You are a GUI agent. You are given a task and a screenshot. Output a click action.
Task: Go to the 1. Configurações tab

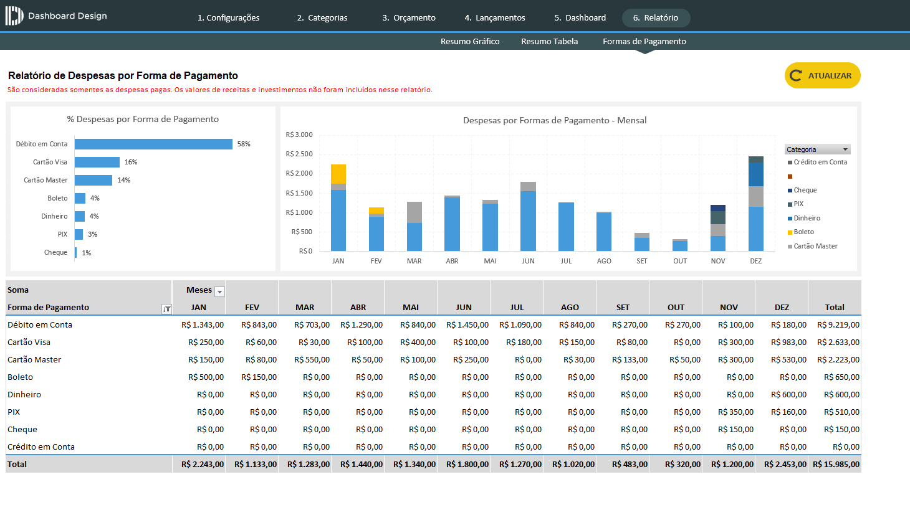(x=228, y=18)
